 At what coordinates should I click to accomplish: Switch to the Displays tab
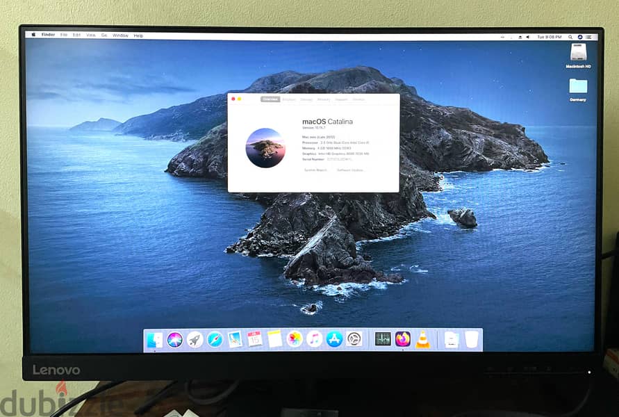coord(289,99)
